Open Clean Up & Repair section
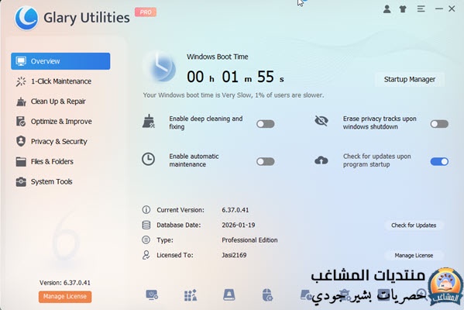This screenshot has height=310, width=464. point(60,102)
